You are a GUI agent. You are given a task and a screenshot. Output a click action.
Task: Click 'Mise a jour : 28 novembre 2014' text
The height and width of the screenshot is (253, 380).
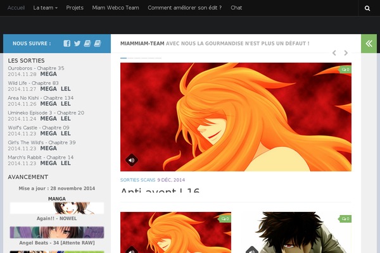[57, 188]
